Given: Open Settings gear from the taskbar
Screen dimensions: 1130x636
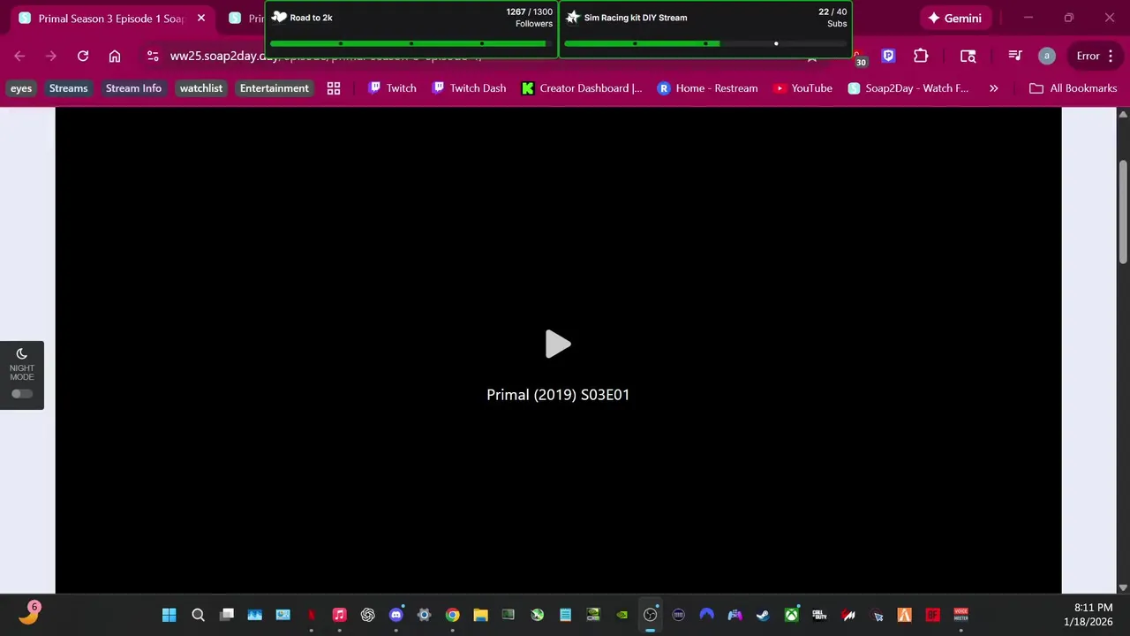Looking at the screenshot, I should click(x=424, y=615).
